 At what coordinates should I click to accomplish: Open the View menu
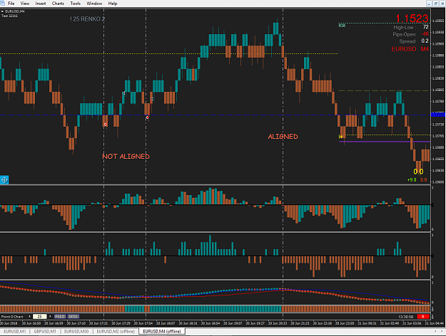(25, 4)
